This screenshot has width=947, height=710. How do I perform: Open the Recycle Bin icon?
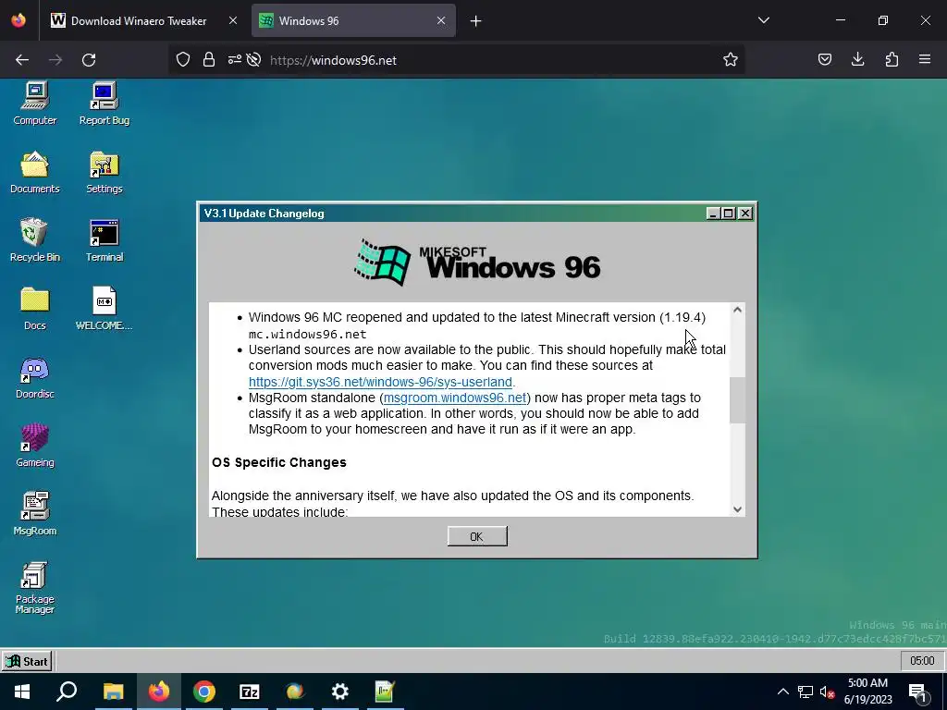tap(35, 240)
